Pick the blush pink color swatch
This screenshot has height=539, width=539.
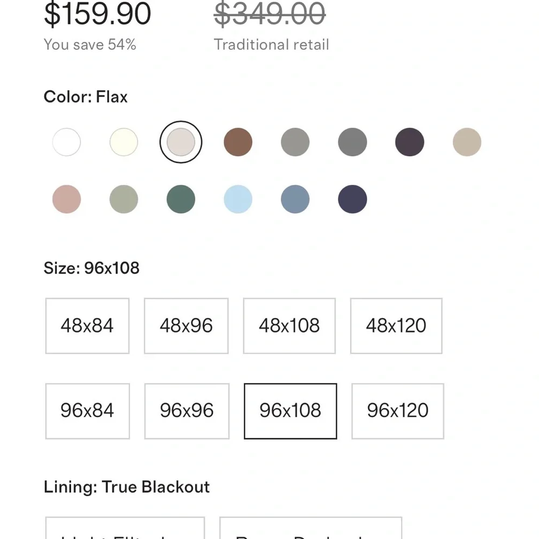tap(66, 199)
